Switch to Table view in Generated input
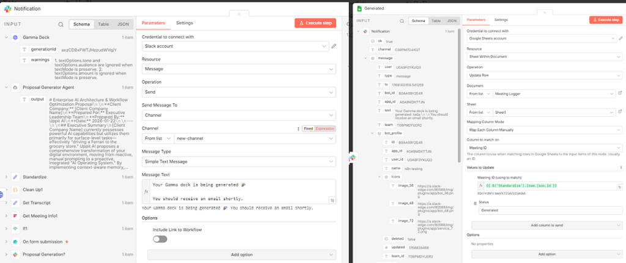 click(436, 21)
